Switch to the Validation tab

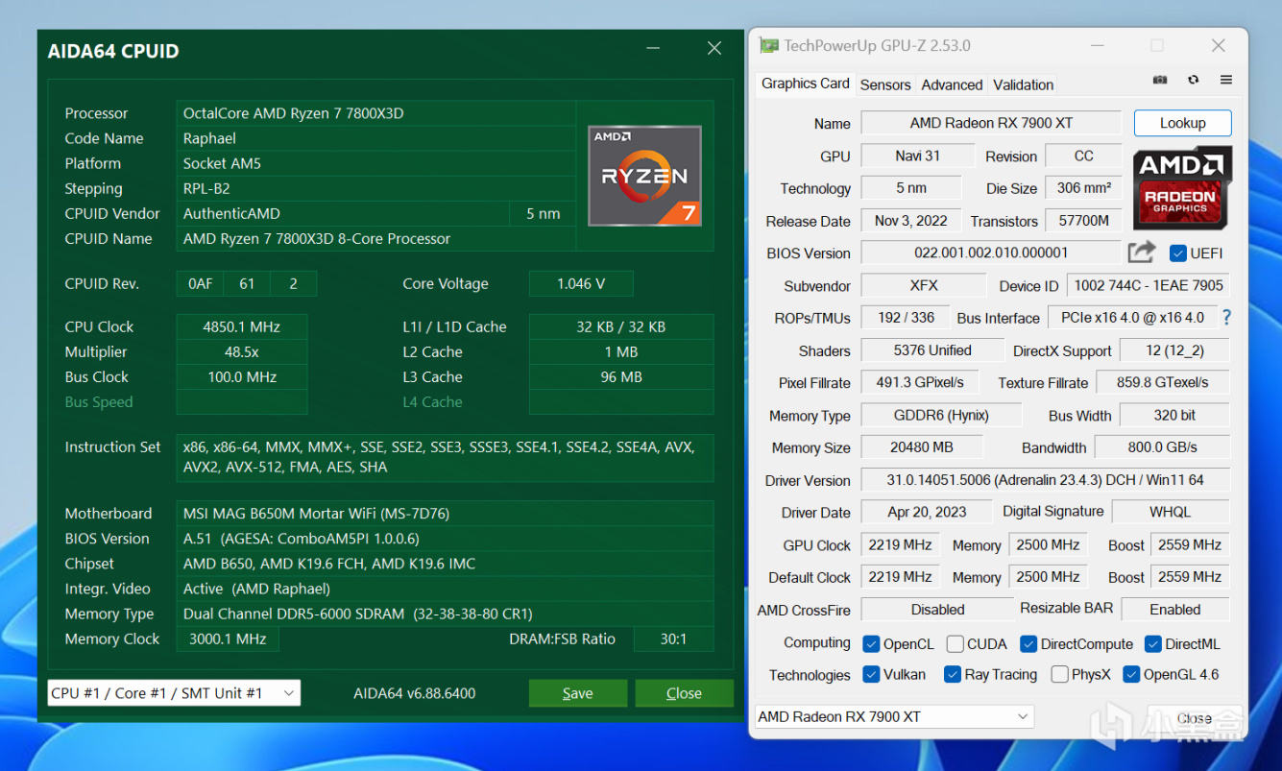(1023, 84)
